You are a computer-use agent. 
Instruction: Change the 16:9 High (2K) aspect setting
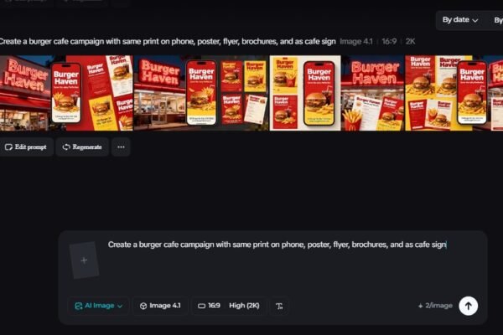[226, 306]
